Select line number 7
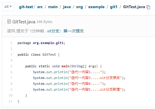 point(11,78)
